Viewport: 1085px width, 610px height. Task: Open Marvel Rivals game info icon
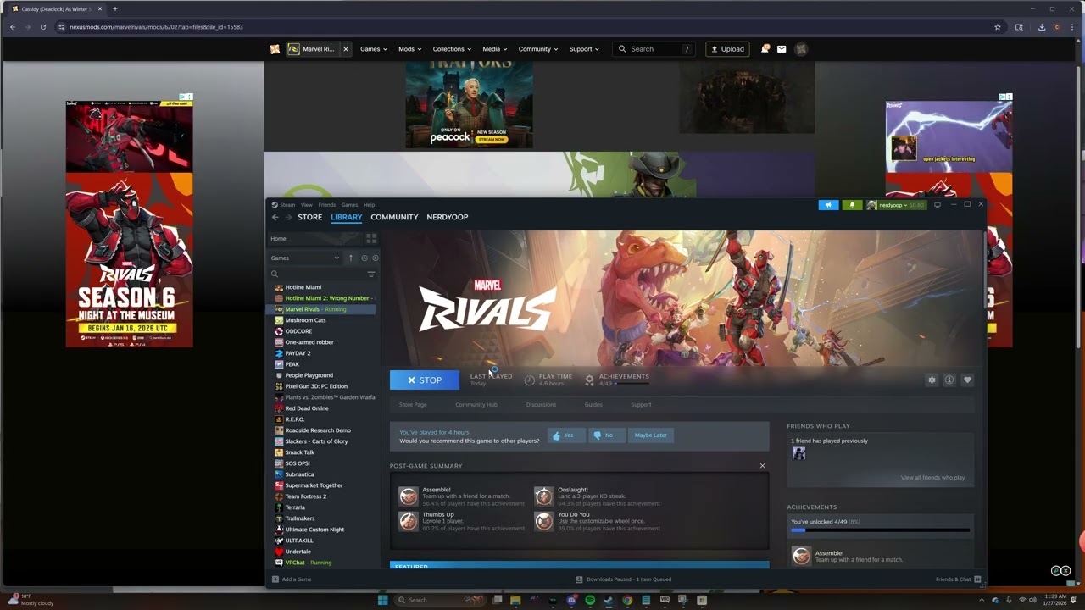[x=949, y=380]
